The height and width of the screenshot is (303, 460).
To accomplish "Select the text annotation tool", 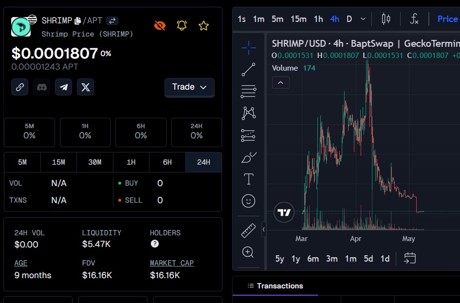I will [x=248, y=179].
